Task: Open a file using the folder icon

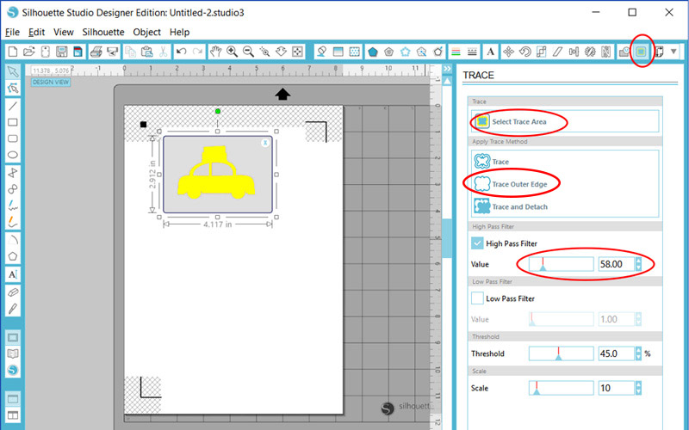Action: click(29, 52)
